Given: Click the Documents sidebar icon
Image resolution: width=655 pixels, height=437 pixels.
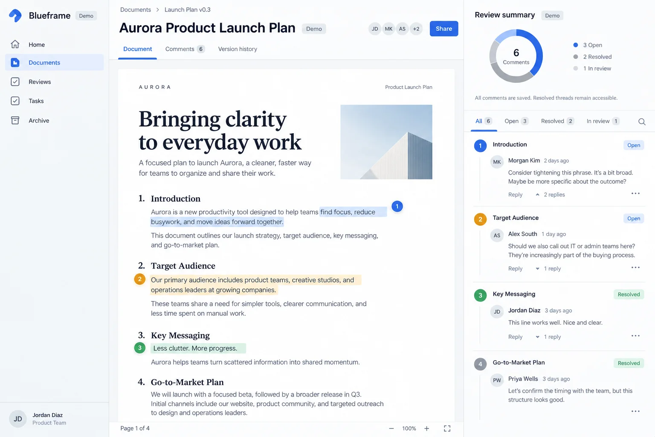Looking at the screenshot, I should click(x=15, y=62).
